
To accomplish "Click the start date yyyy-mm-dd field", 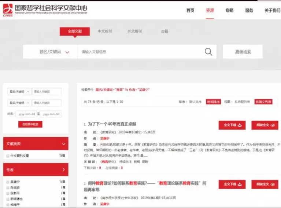I will (x=26, y=114).
